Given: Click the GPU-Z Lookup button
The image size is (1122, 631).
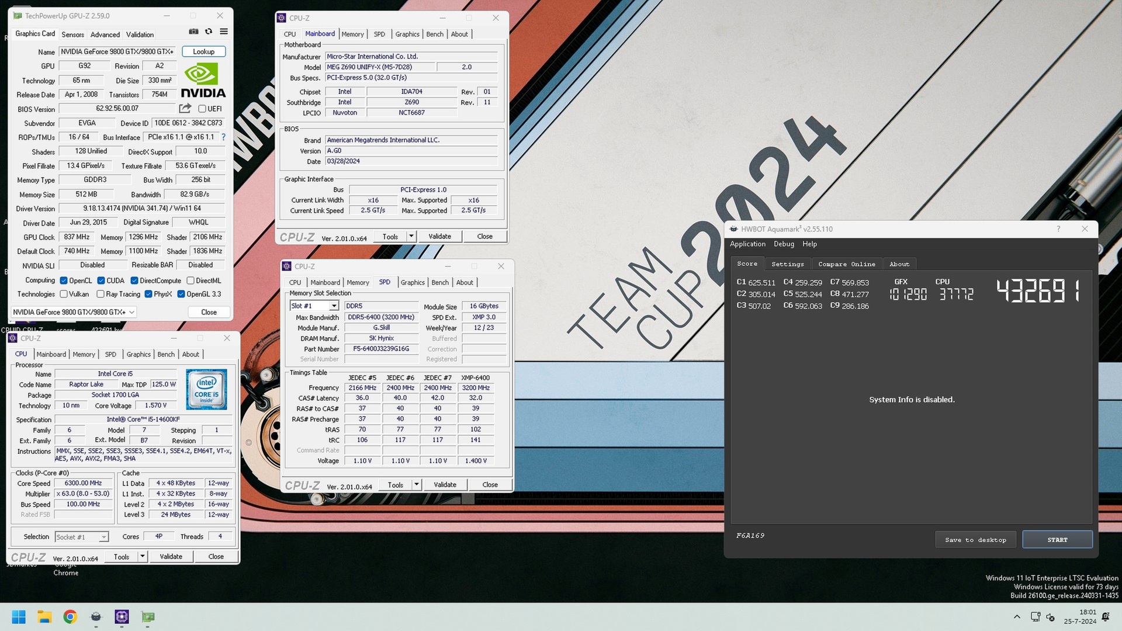Looking at the screenshot, I should pos(204,51).
